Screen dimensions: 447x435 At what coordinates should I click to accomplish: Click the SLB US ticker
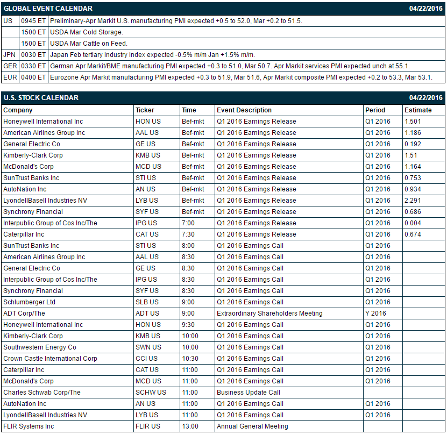pos(147,302)
